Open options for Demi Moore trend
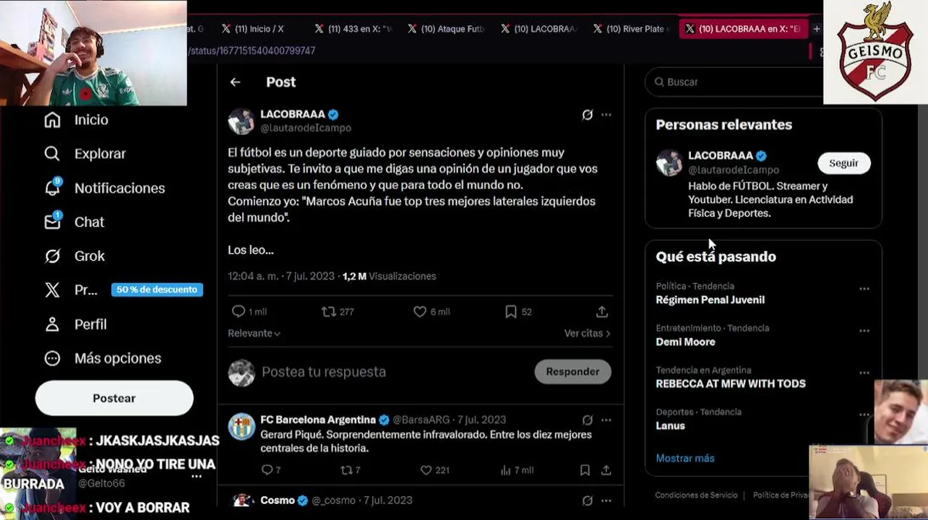 (864, 331)
